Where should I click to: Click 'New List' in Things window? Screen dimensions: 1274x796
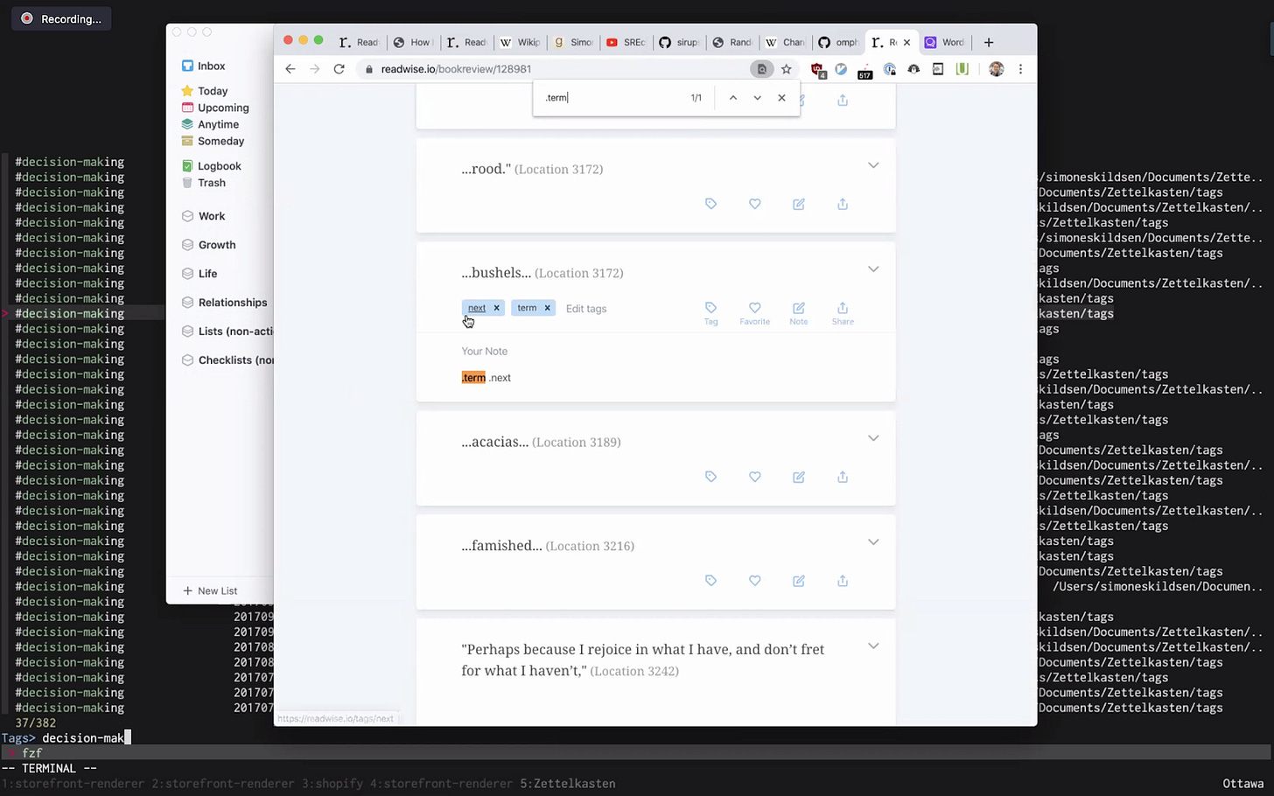(210, 591)
